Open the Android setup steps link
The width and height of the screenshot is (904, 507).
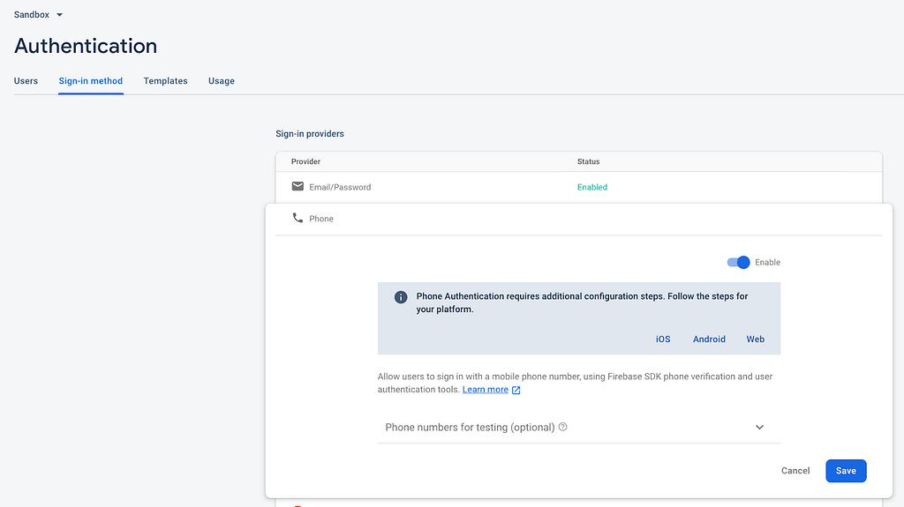(709, 339)
